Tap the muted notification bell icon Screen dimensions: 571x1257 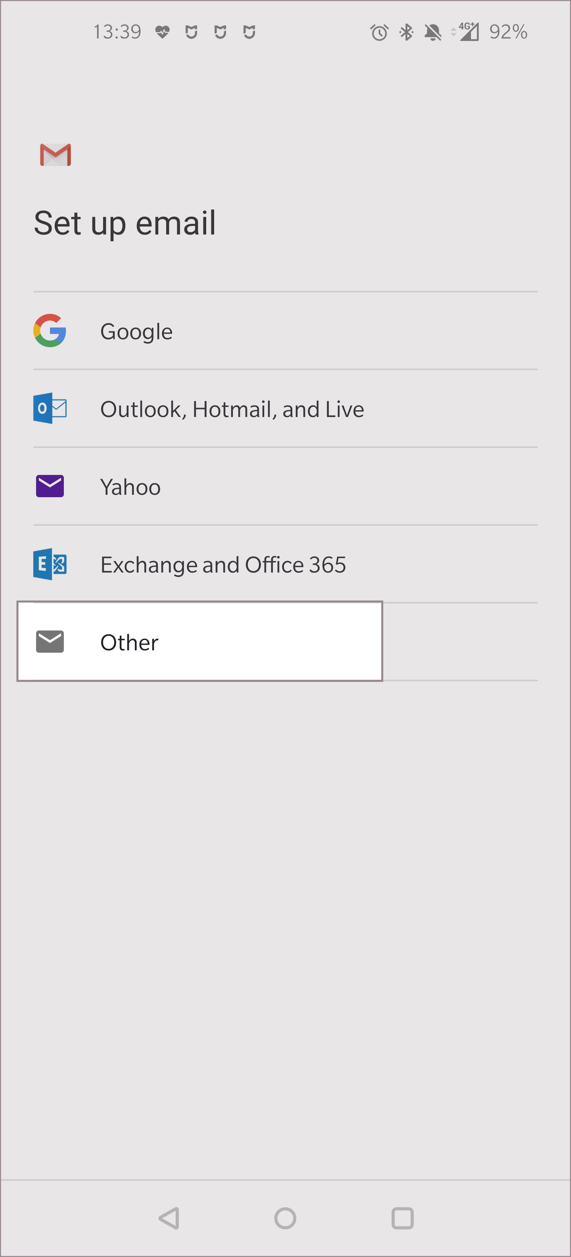click(433, 32)
